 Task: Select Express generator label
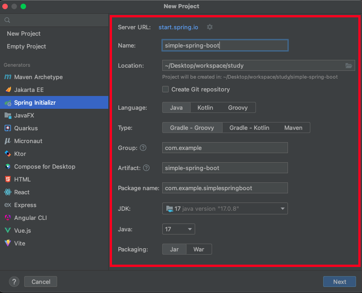[x=25, y=205]
